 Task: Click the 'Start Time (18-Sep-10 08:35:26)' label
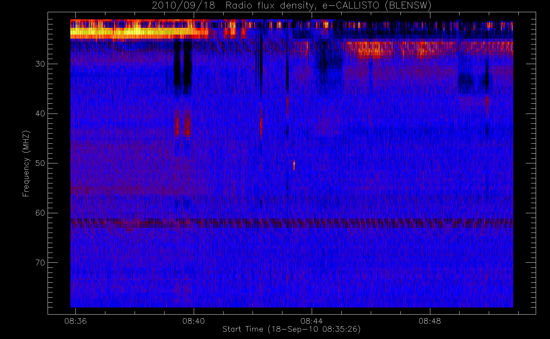pyautogui.click(x=291, y=329)
